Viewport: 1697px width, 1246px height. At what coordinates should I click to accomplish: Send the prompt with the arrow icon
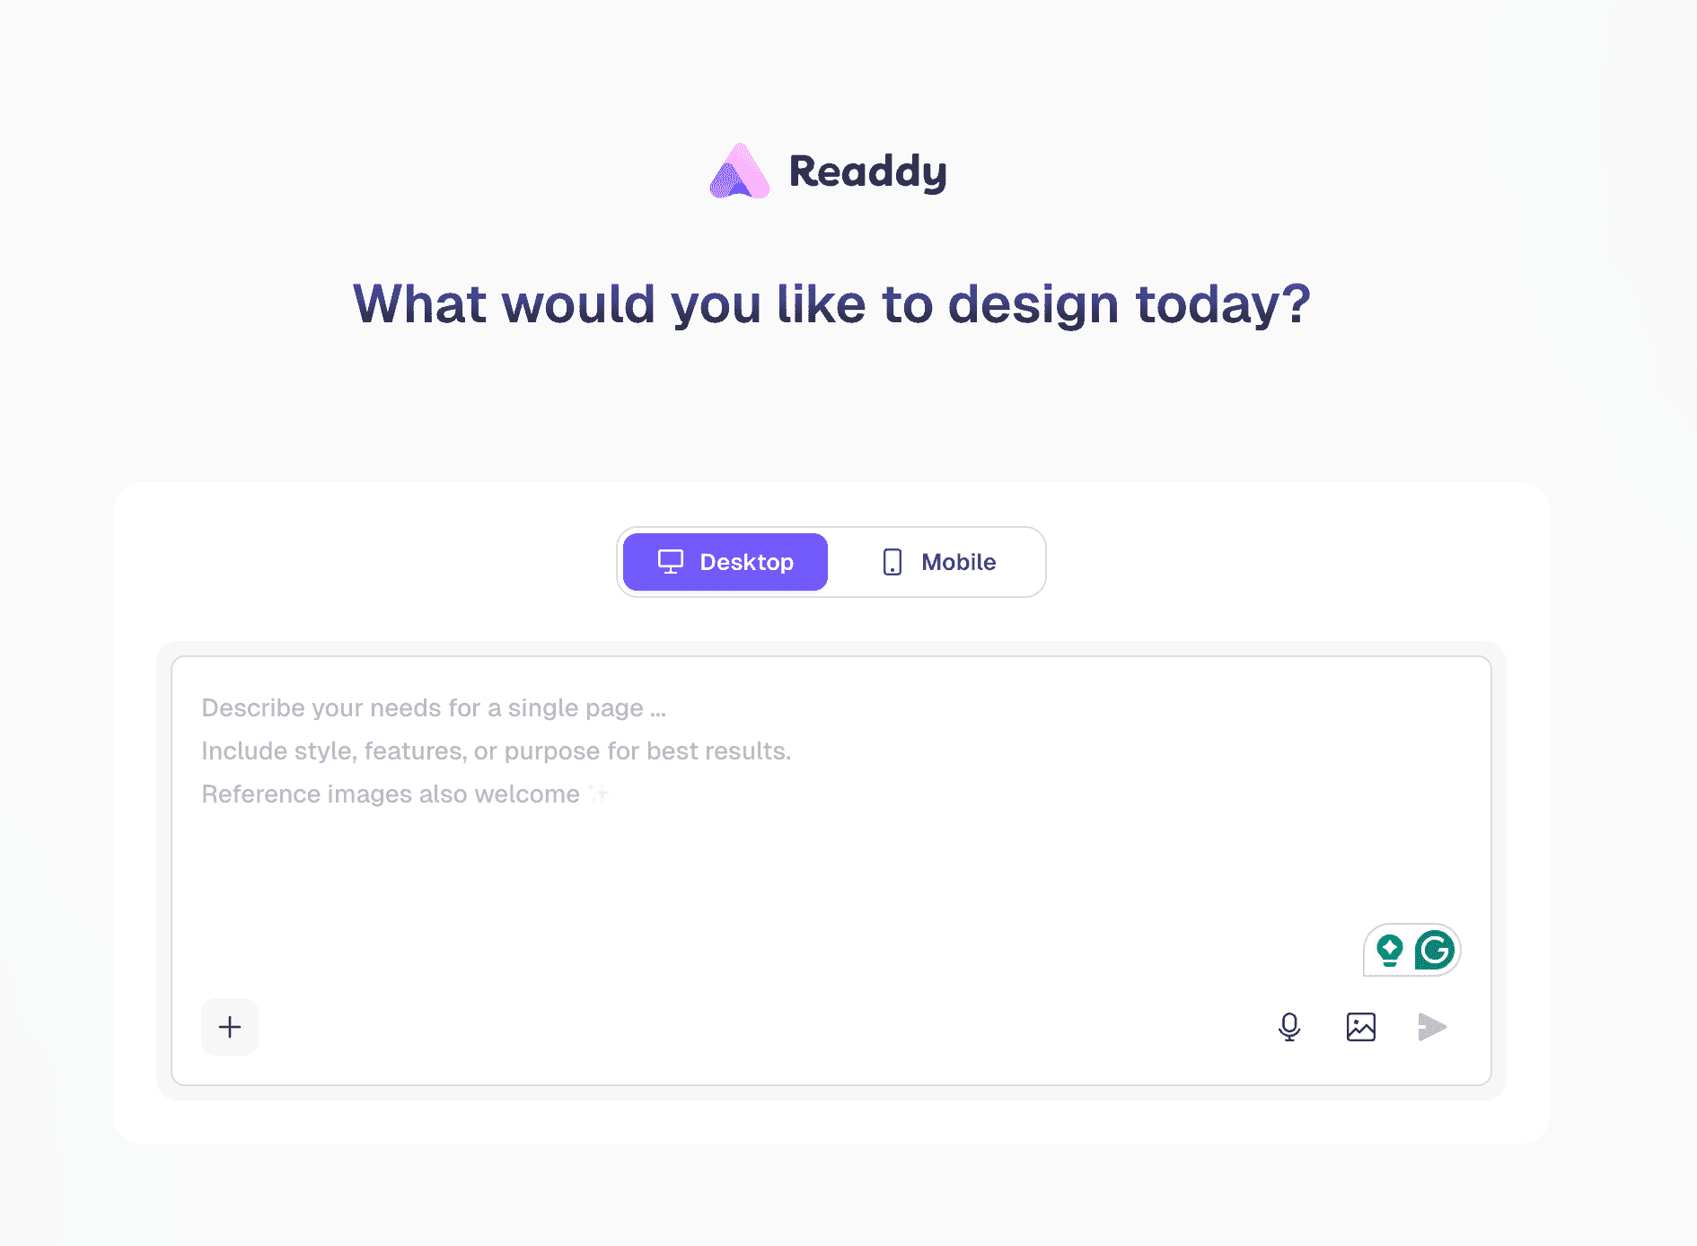[1432, 1027]
